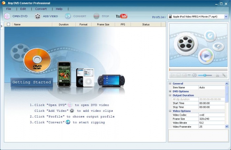This screenshot has width=231, height=150.
Task: Click the Getting Started banner
Action: (x=32, y=82)
